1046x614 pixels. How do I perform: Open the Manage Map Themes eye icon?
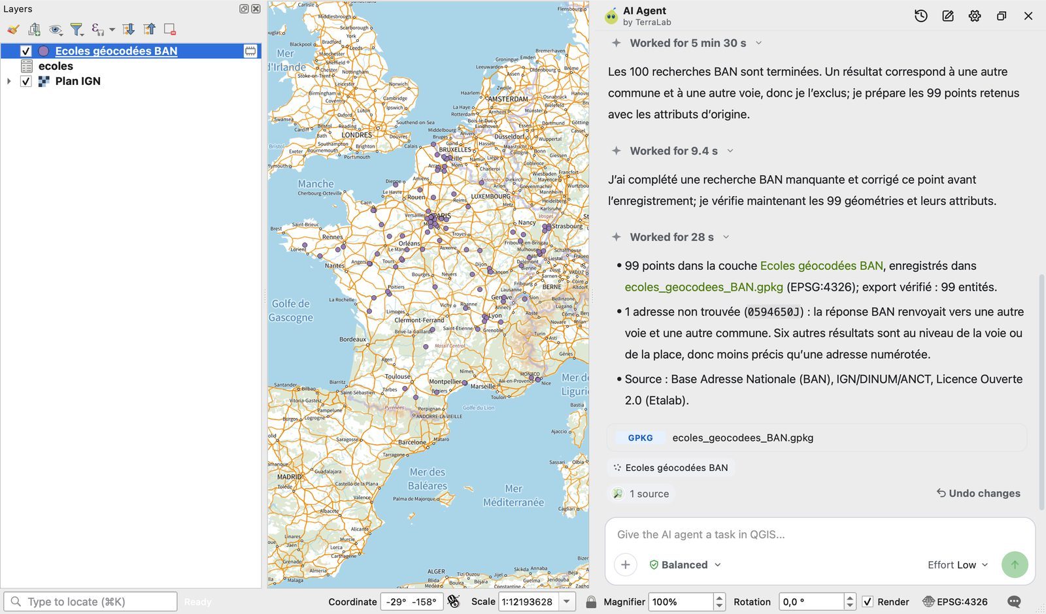pyautogui.click(x=56, y=29)
